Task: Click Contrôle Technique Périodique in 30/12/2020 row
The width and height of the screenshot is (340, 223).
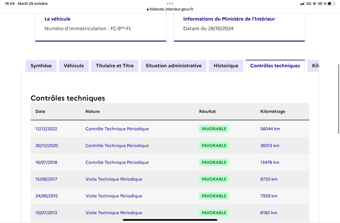Action: [x=117, y=146]
